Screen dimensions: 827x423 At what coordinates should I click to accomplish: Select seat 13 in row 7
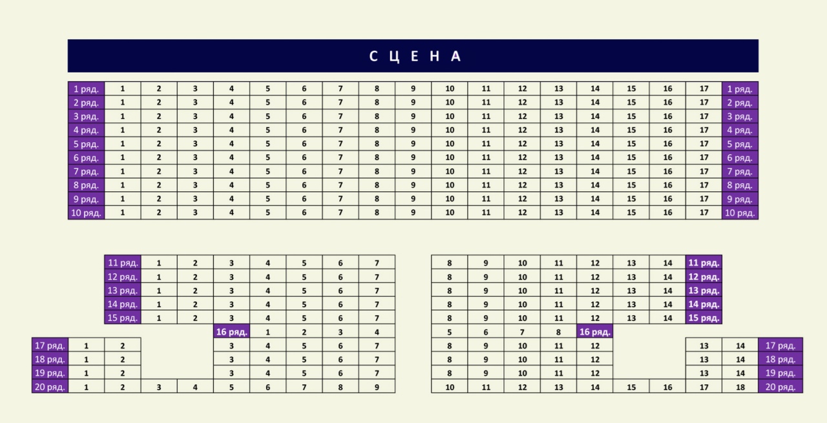pyautogui.click(x=559, y=171)
